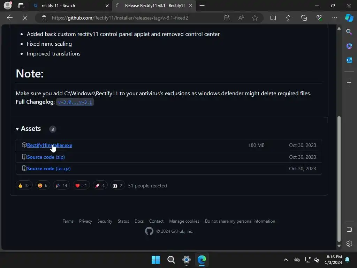Stop loading the page
Viewport: 357px width, 268px height.
[x=25, y=18]
